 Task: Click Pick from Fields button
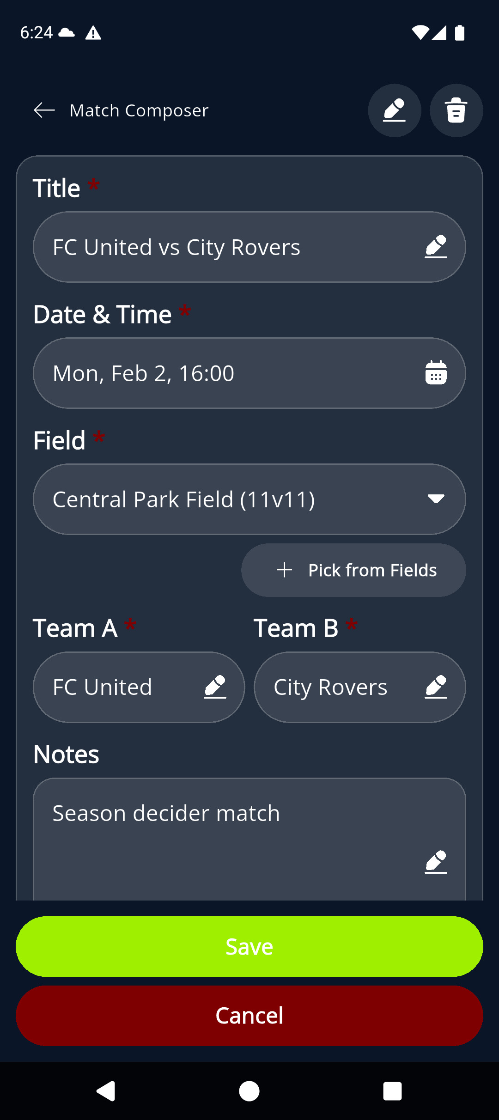click(x=353, y=570)
